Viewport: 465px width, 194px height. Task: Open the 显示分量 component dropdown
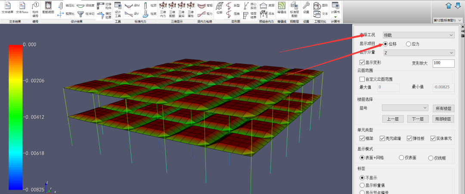click(418, 53)
